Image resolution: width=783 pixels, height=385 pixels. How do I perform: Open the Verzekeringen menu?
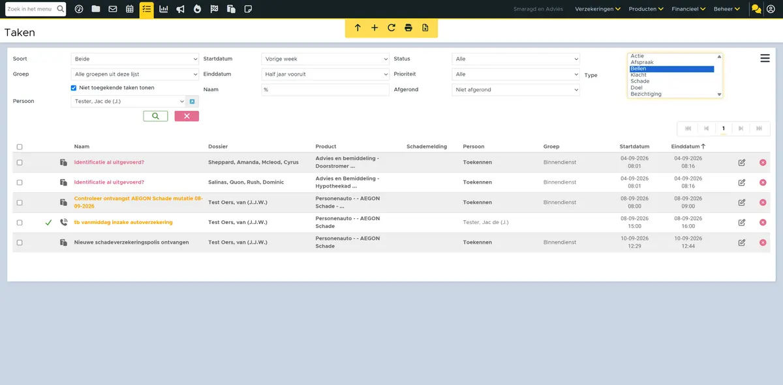point(598,9)
